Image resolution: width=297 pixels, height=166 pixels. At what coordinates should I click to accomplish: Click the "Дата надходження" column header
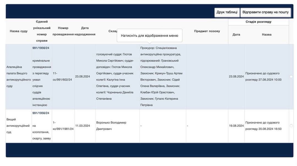click(85, 31)
